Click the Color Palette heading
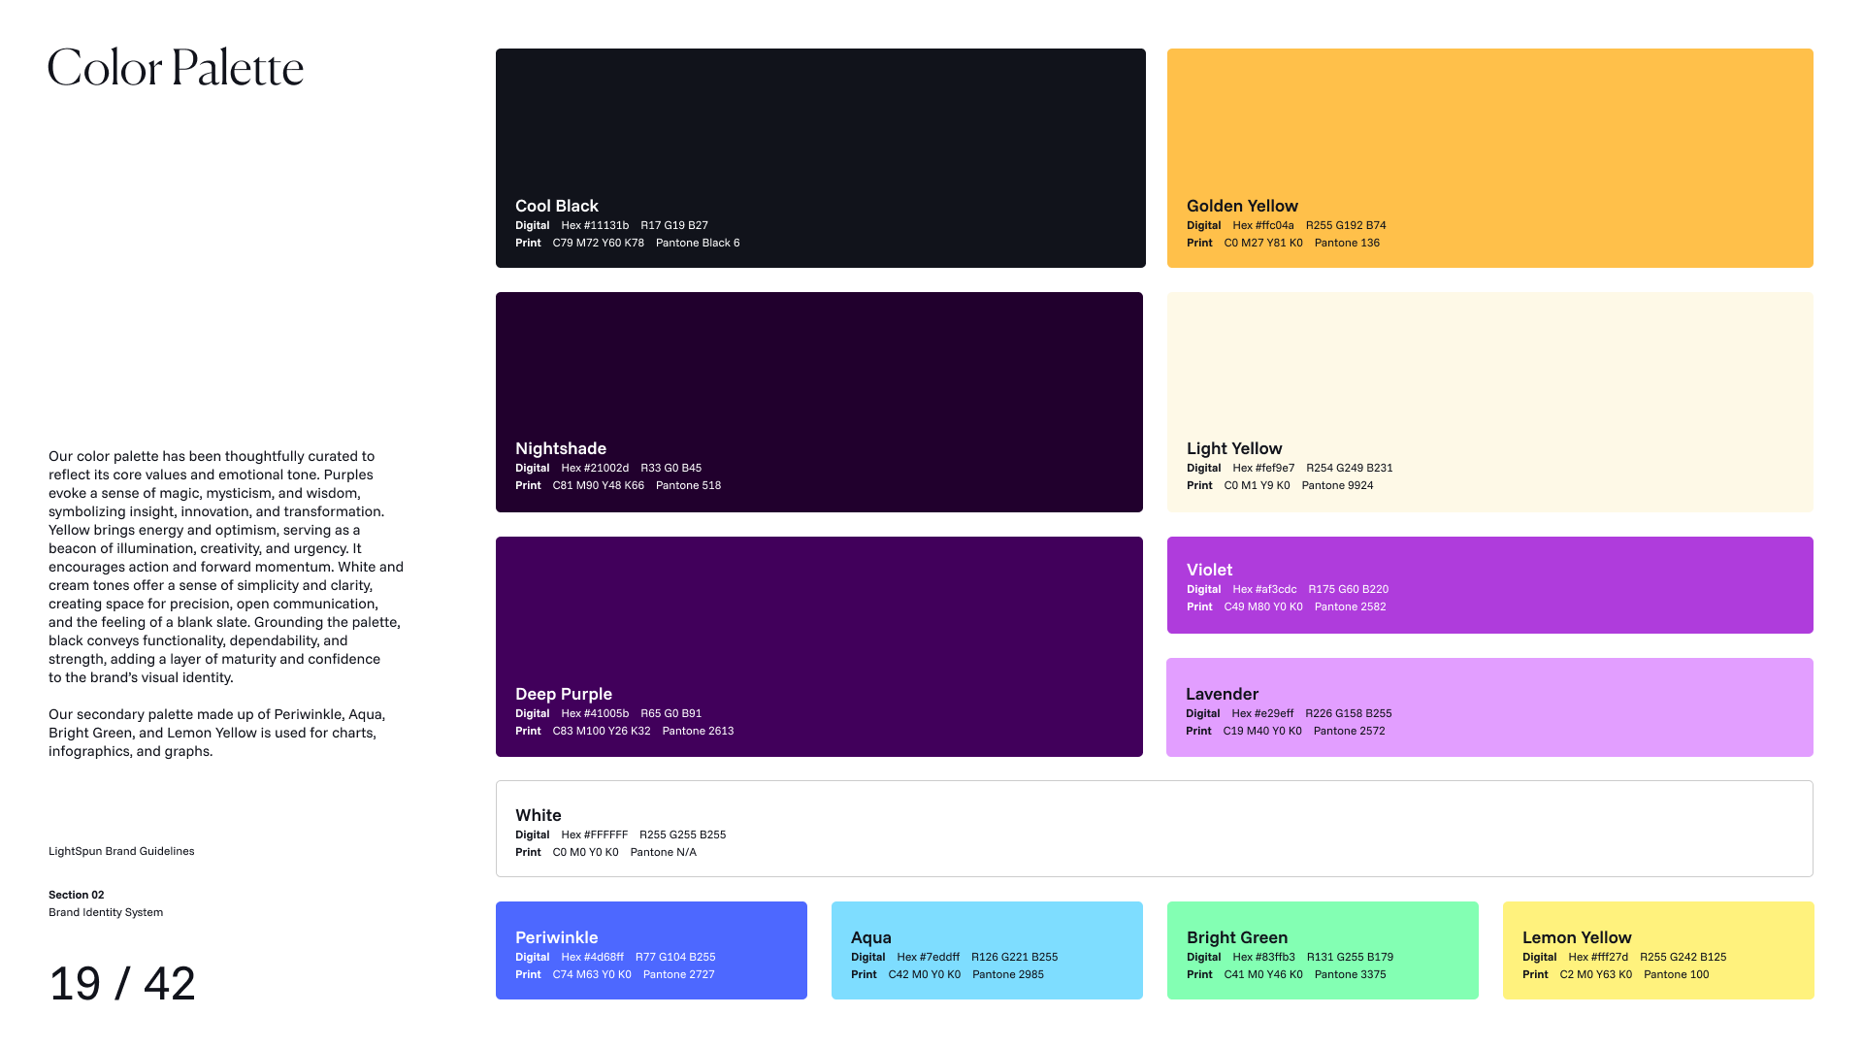 tap(176, 67)
